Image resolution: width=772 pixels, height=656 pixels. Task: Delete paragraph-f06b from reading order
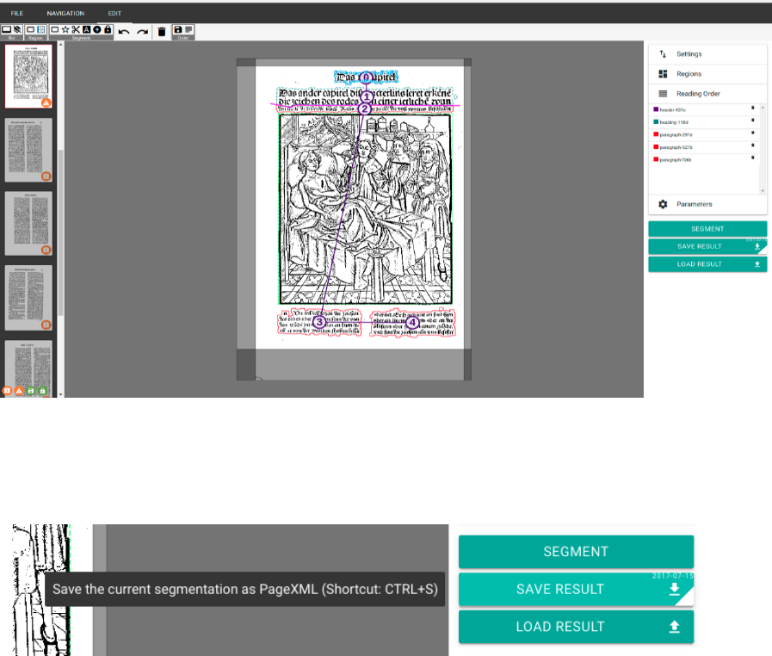click(752, 158)
